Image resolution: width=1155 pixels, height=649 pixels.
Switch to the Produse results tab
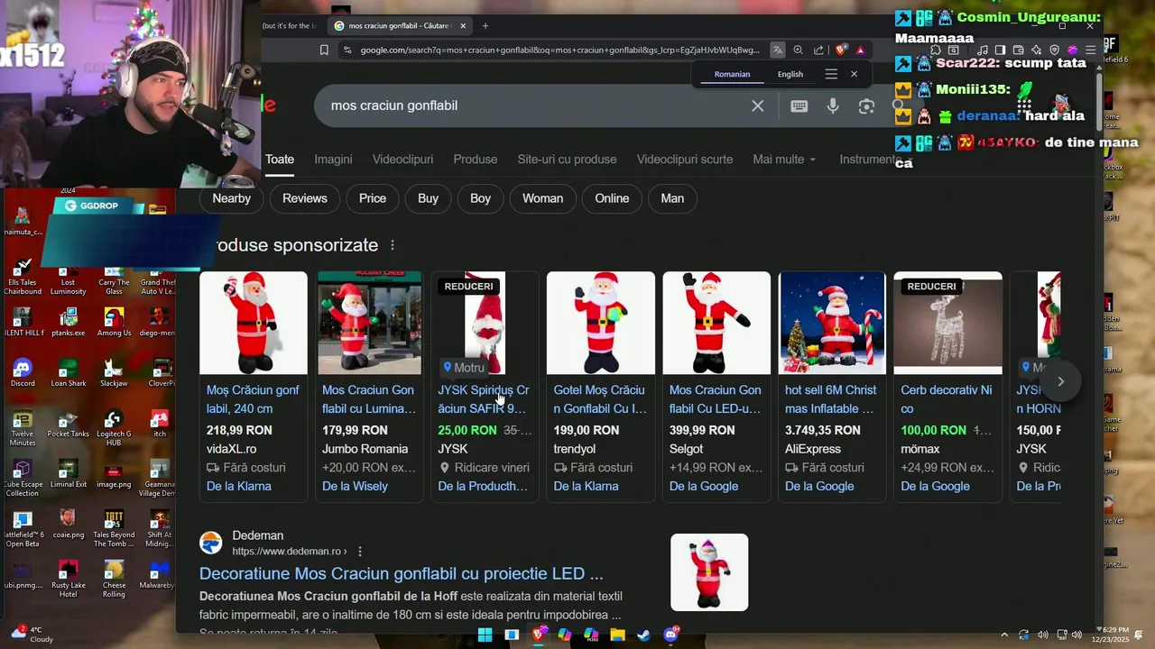point(476,160)
